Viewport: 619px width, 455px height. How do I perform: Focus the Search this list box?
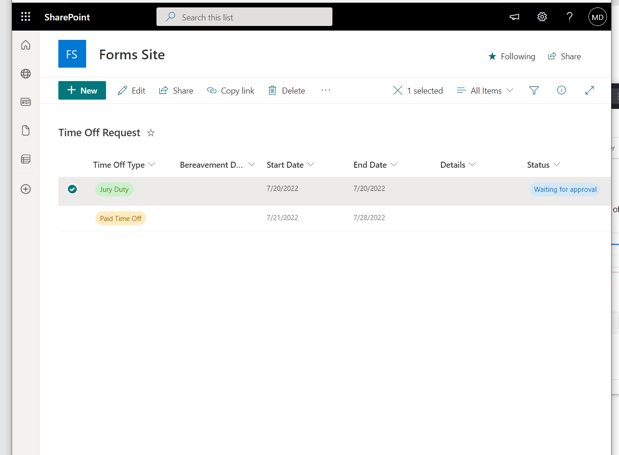coord(244,17)
